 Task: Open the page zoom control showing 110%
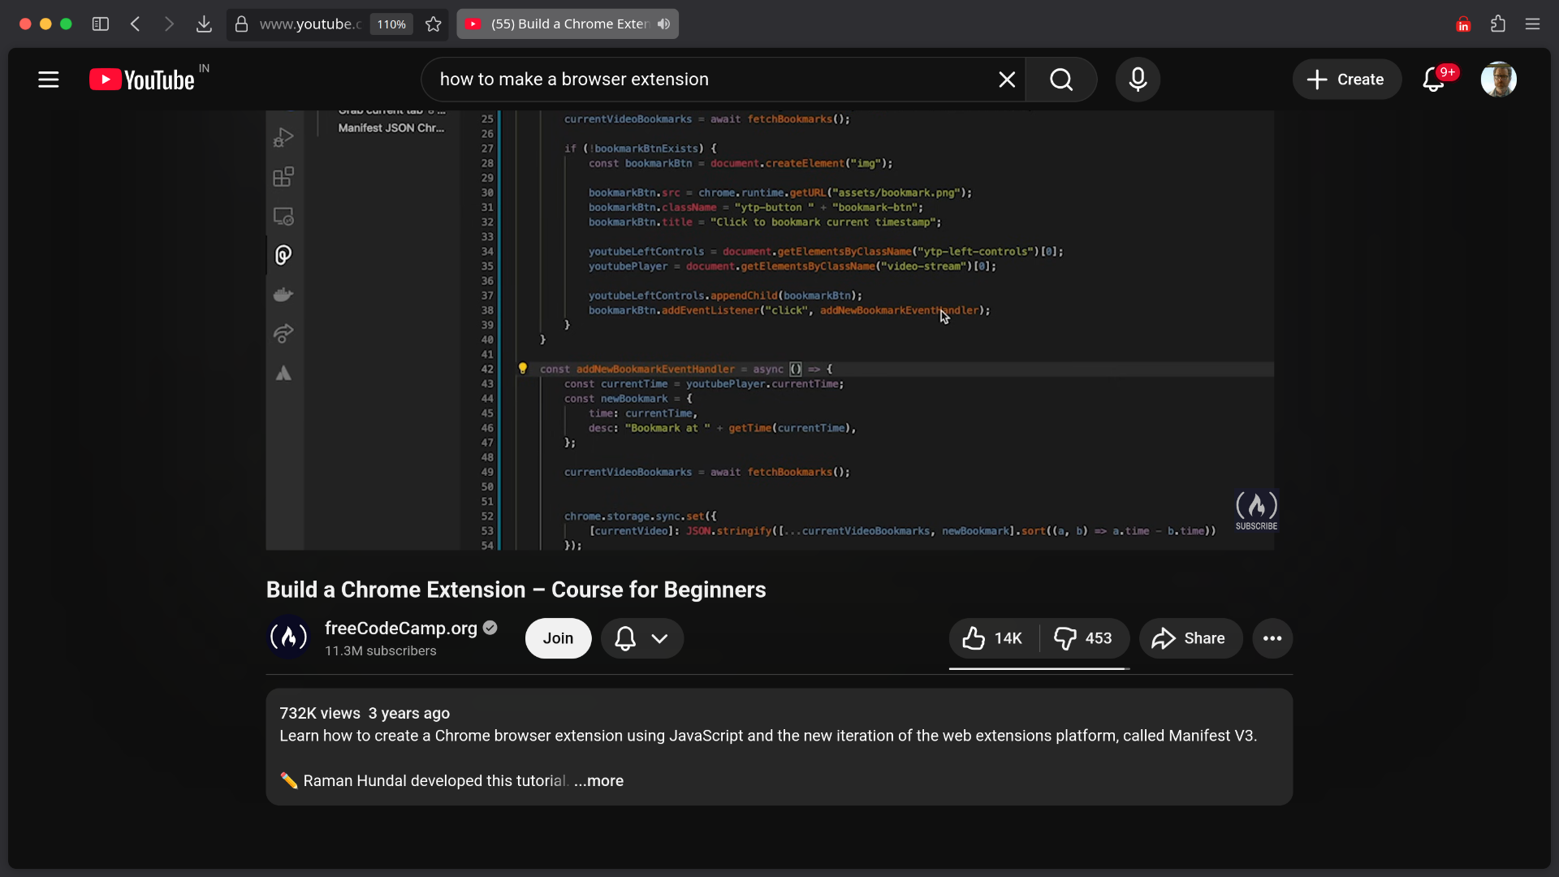click(x=391, y=24)
